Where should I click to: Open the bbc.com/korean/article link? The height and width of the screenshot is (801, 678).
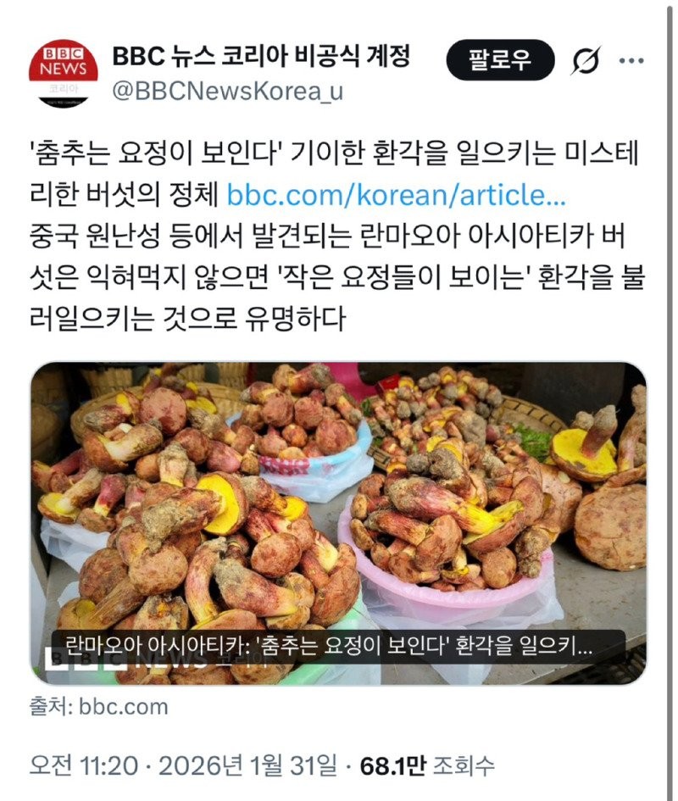tap(396, 196)
